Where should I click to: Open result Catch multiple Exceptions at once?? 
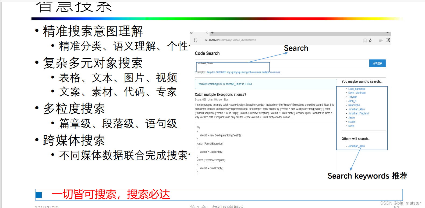pos(220,95)
